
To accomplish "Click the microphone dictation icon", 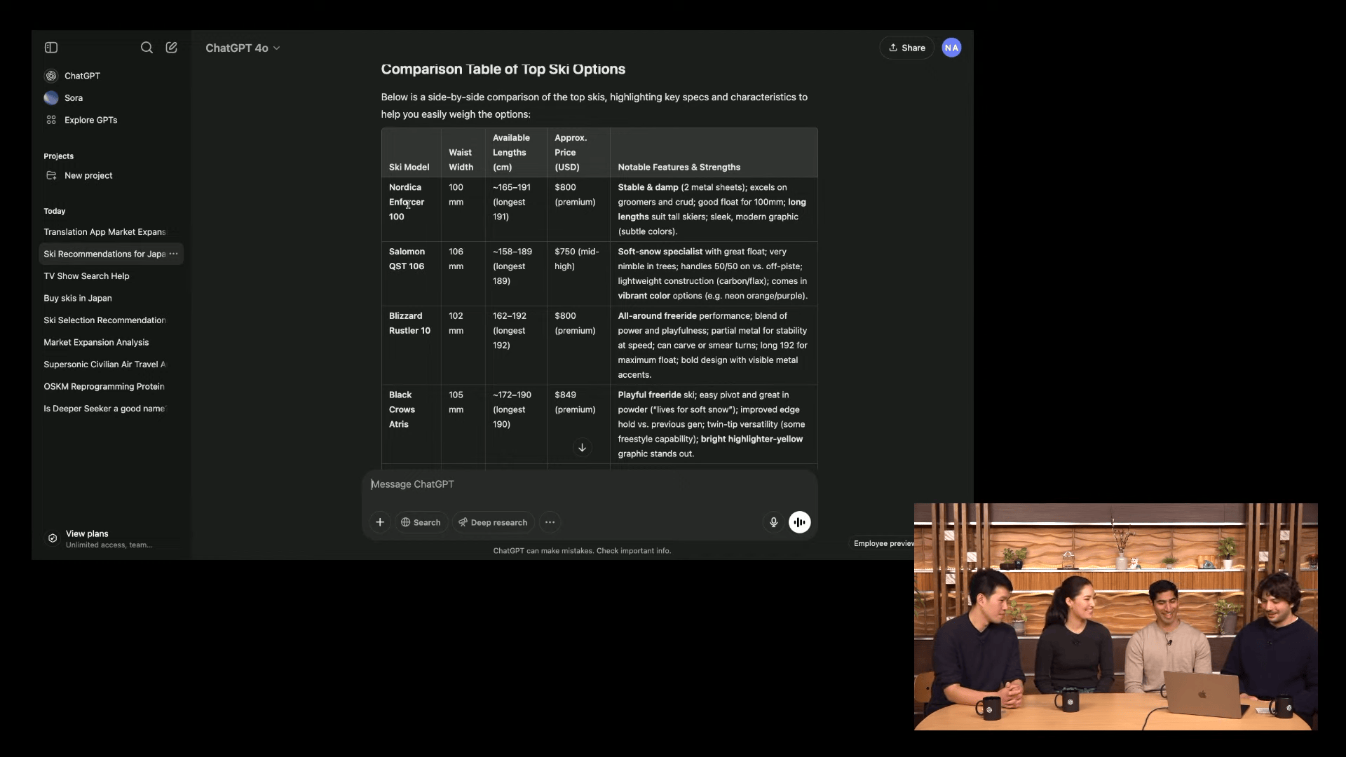I will (773, 522).
